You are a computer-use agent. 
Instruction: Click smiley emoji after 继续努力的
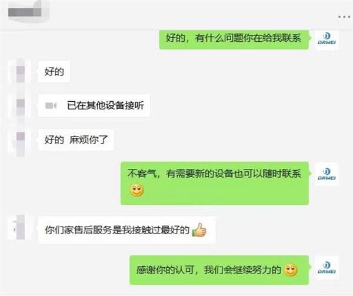pyautogui.click(x=291, y=270)
